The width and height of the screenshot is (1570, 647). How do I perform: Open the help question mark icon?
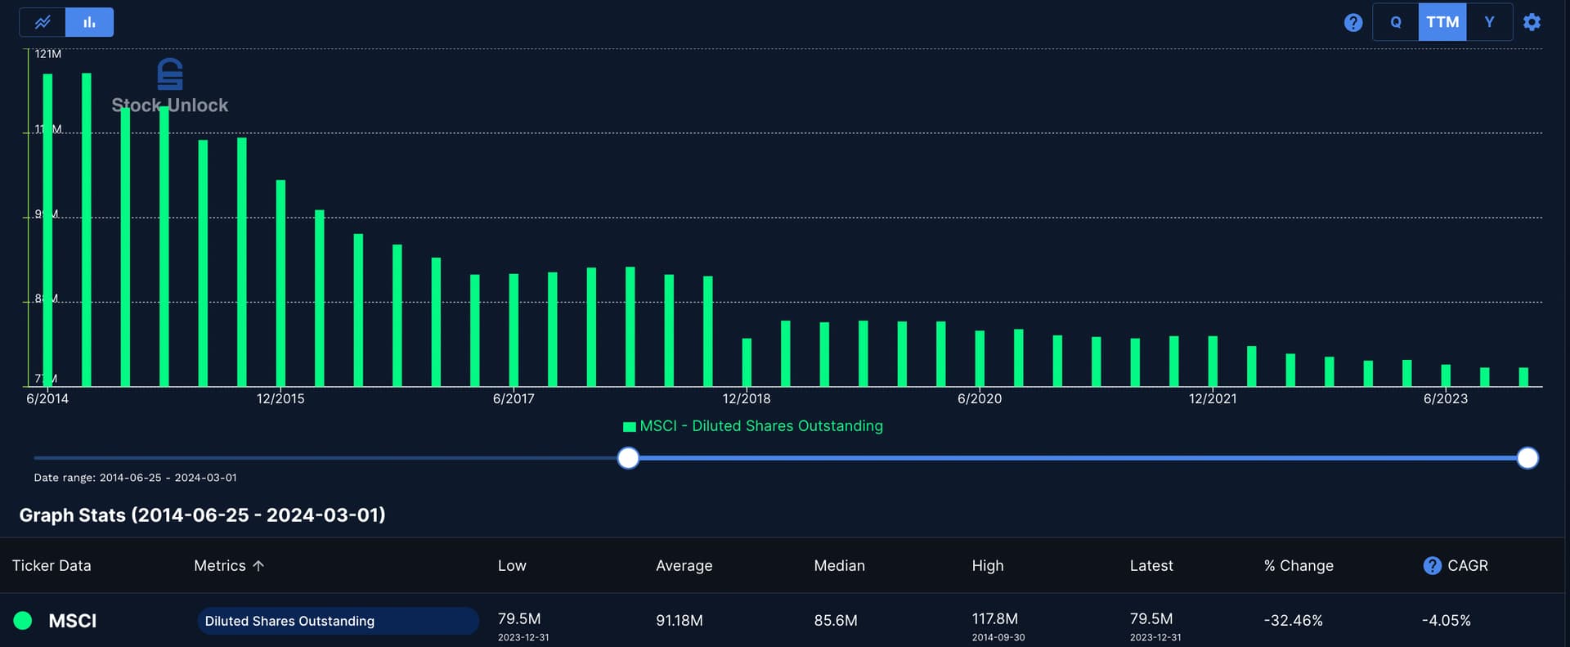[1352, 22]
